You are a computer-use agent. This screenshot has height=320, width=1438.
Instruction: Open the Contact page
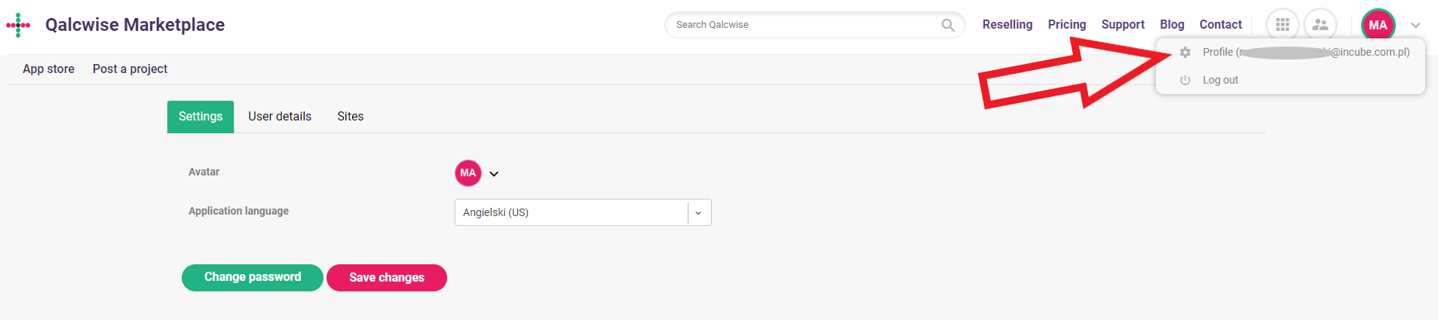point(1220,25)
